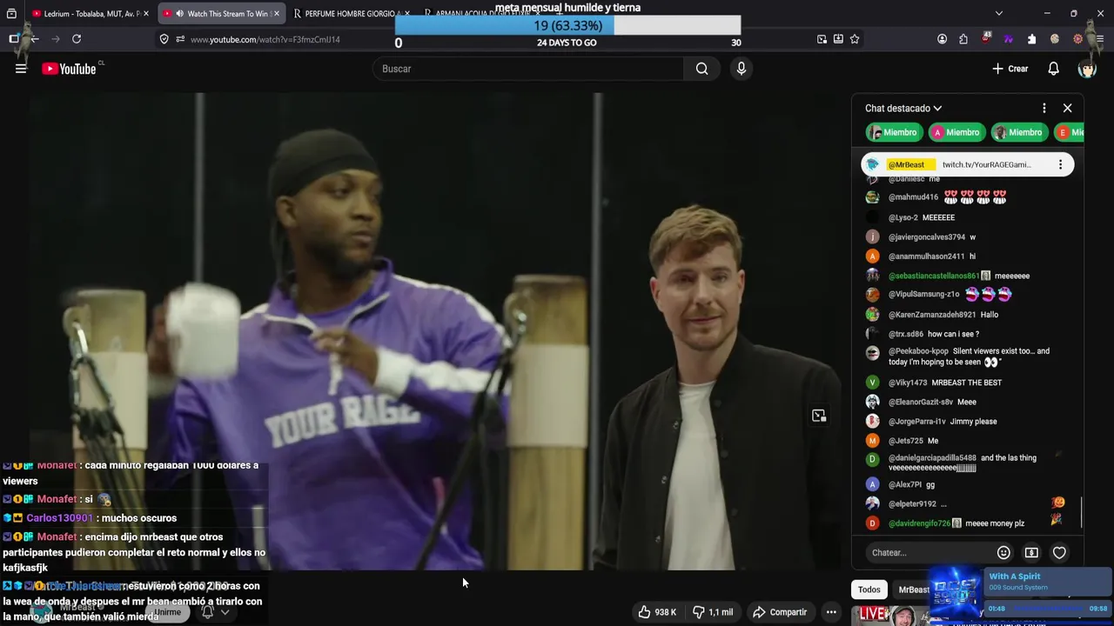
Task: Open the cookie extension icon
Action: pyautogui.click(x=1055, y=39)
